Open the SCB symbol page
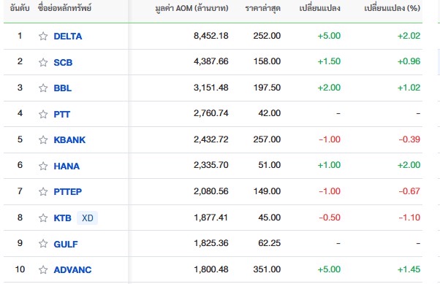The image size is (440, 284). tap(63, 62)
